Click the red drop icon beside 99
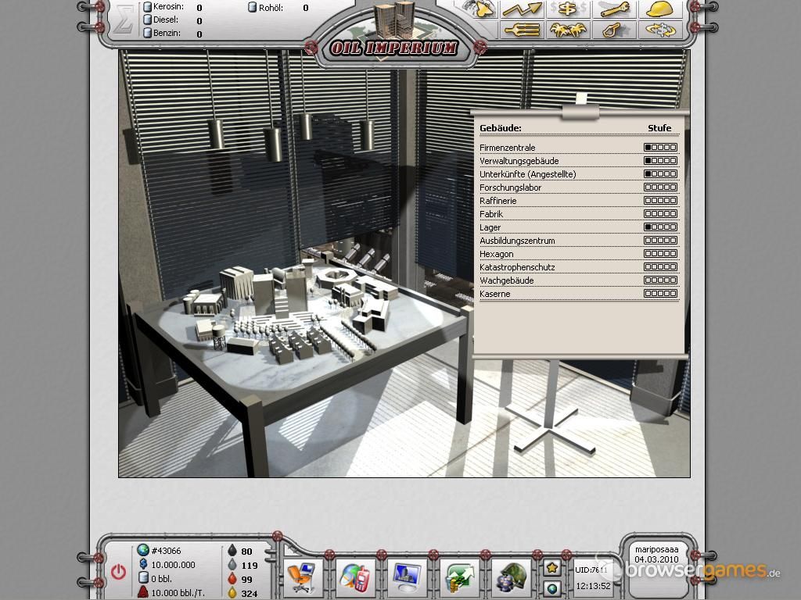 pos(232,579)
